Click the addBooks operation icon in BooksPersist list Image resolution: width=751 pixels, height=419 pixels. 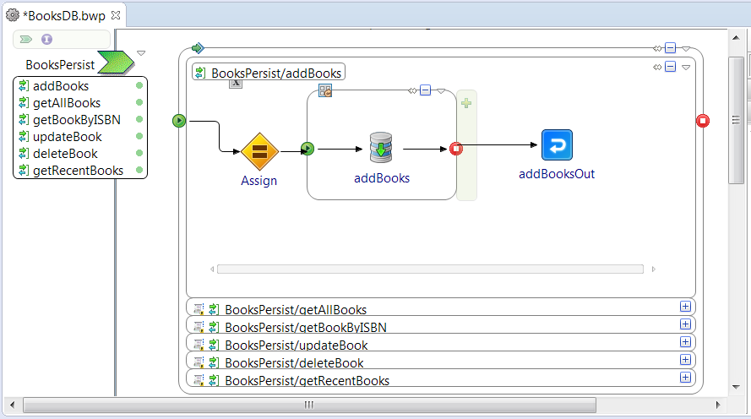pyautogui.click(x=24, y=85)
